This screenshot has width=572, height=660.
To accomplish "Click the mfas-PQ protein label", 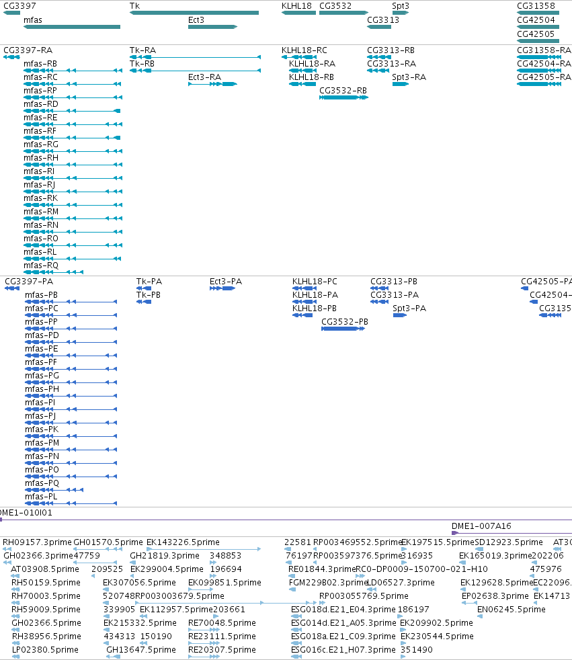I will [x=42, y=483].
